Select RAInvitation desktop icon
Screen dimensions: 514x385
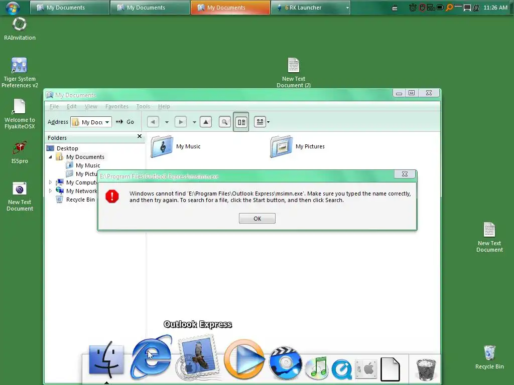coord(20,29)
